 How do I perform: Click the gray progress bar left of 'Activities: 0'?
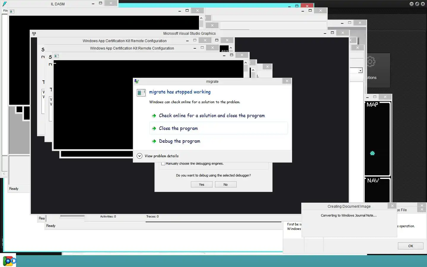click(72, 216)
